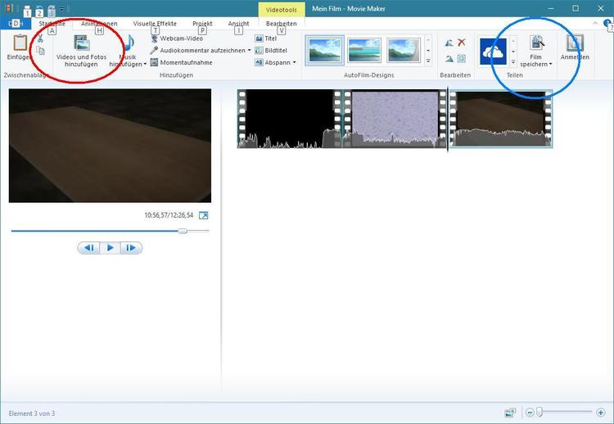Screen dimensions: 614x424
Task: Click the help question mark icon
Action: pyautogui.click(x=609, y=23)
